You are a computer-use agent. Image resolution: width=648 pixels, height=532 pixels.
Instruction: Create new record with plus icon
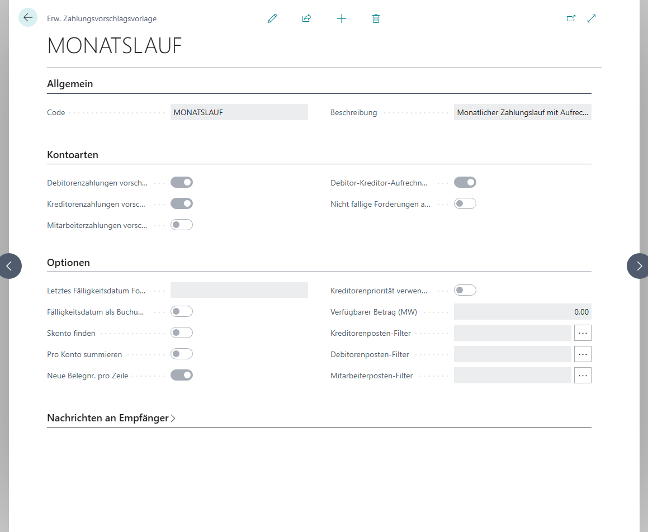[x=342, y=18]
